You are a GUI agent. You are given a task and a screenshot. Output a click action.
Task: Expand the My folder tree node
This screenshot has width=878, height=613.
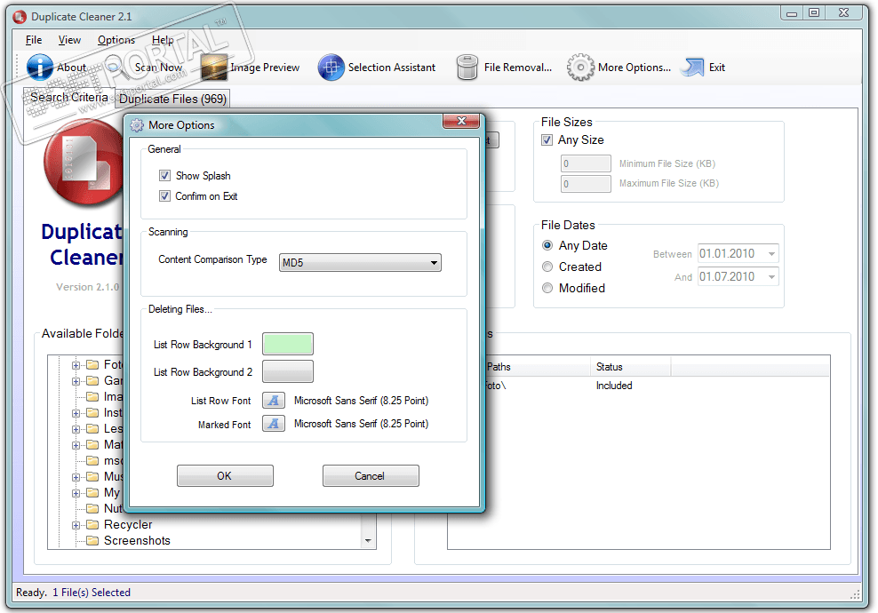76,493
